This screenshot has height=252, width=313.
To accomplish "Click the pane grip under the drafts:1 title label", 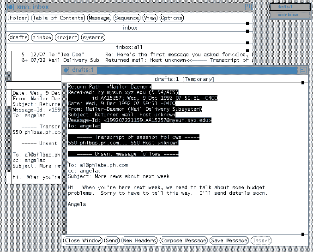I will tap(302, 83).
